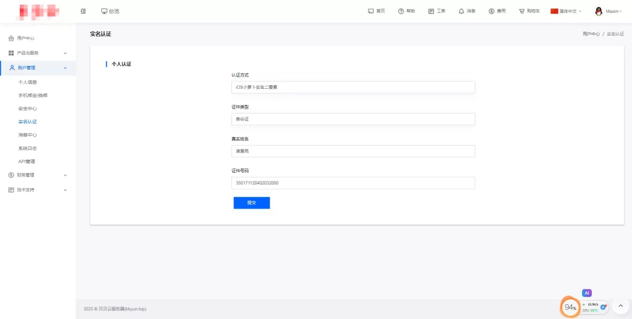The image size is (632, 319).
Task: Open the 总览 overview monitor icon
Action: tap(104, 11)
